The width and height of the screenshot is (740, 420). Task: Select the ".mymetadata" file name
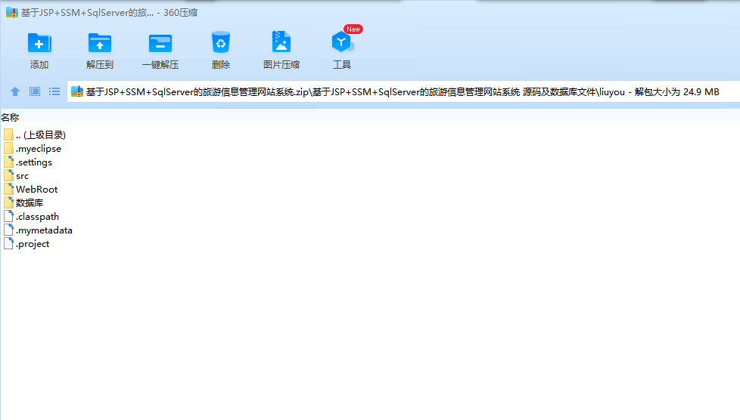pos(44,230)
